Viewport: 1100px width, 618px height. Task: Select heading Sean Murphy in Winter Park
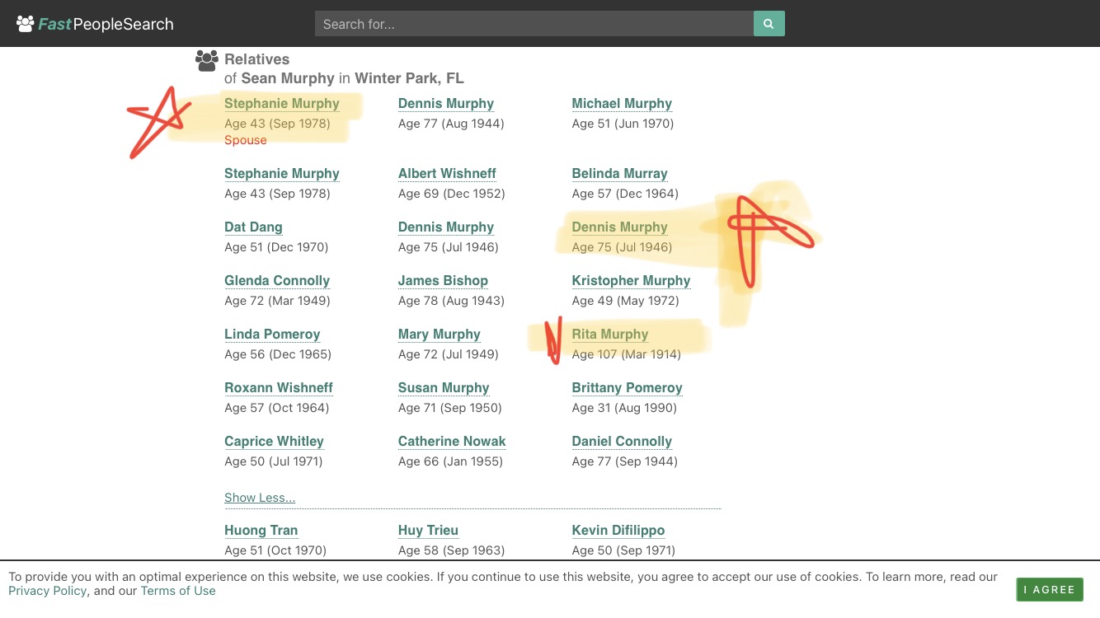344,79
